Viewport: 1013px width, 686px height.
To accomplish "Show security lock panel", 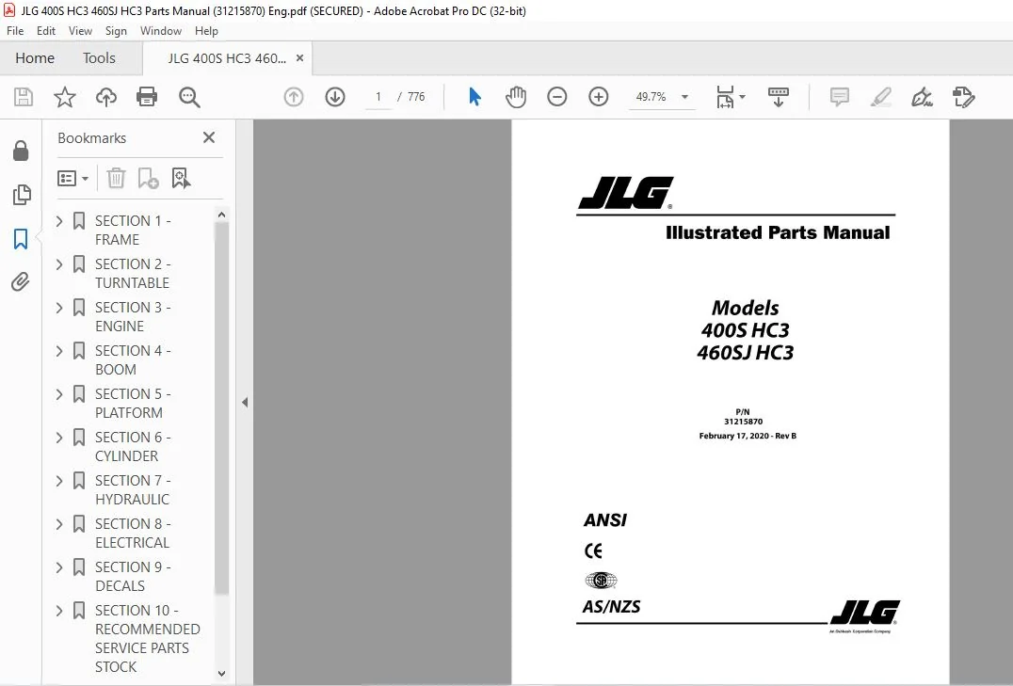I will click(x=21, y=151).
